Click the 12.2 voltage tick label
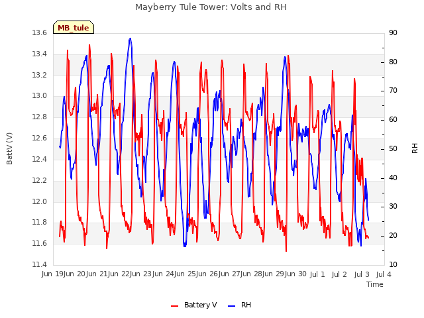The height and width of the screenshot is (318, 424). (39, 180)
